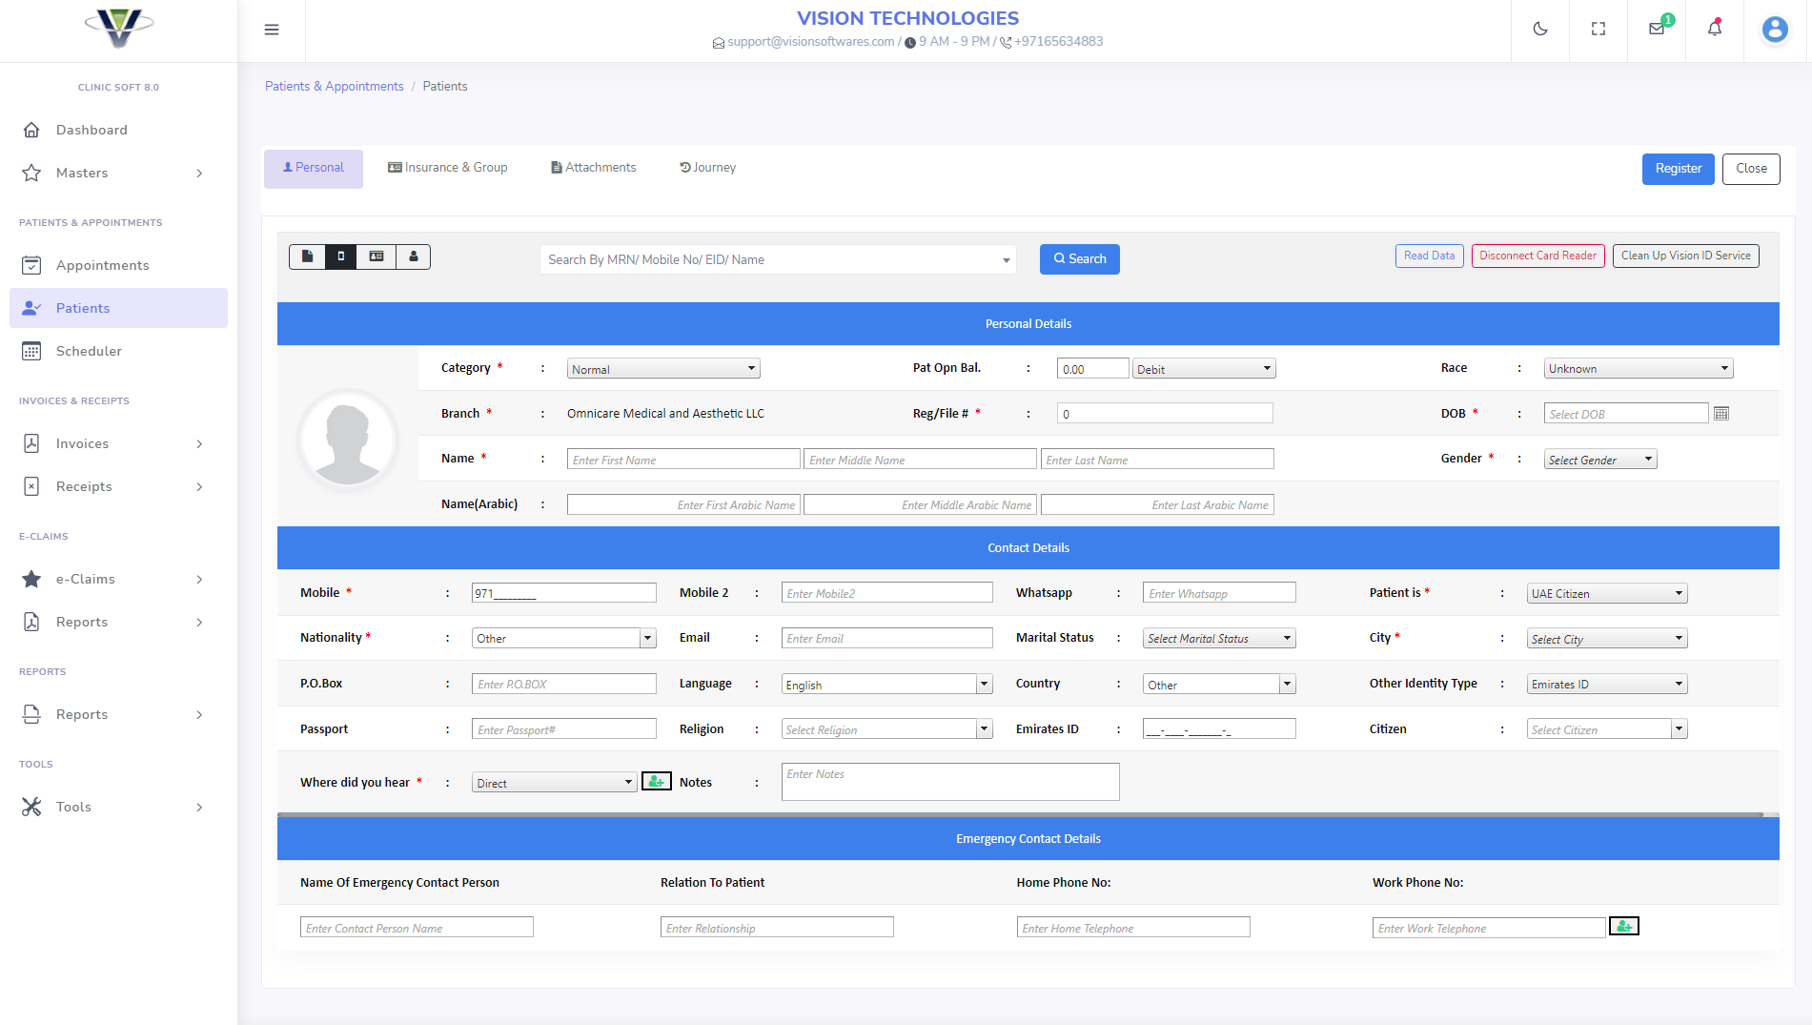This screenshot has height=1025, width=1812.
Task: Select search by ID card mode
Action: tap(376, 256)
